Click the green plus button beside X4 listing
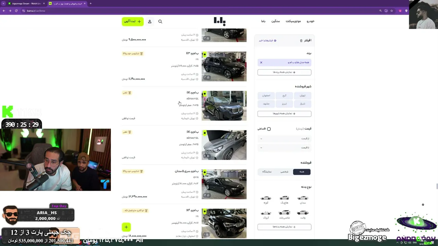Screen dimensions: 438x246 [126, 227]
